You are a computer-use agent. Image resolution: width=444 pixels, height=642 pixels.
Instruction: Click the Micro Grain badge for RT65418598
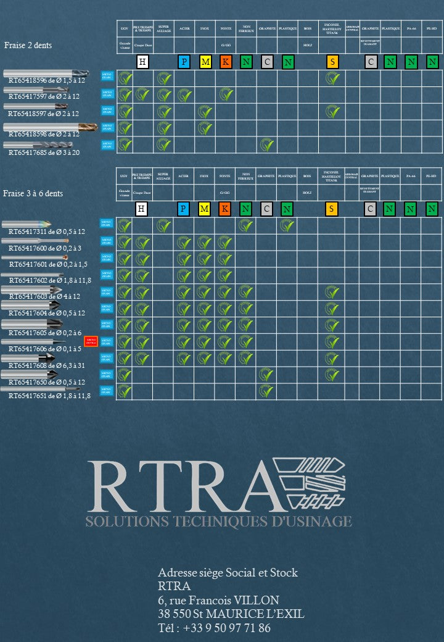(x=107, y=127)
